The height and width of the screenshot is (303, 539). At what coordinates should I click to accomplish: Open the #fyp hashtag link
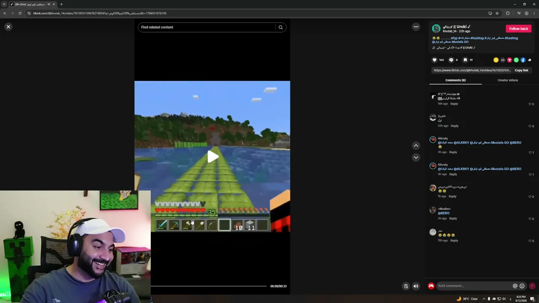tap(454, 38)
